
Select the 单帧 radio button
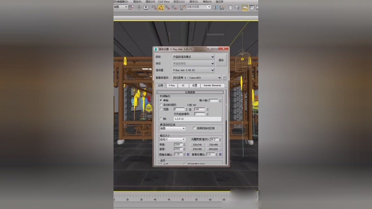pyautogui.click(x=161, y=100)
